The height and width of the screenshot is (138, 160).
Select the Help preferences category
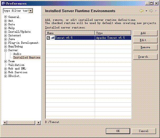click(x=11, y=28)
